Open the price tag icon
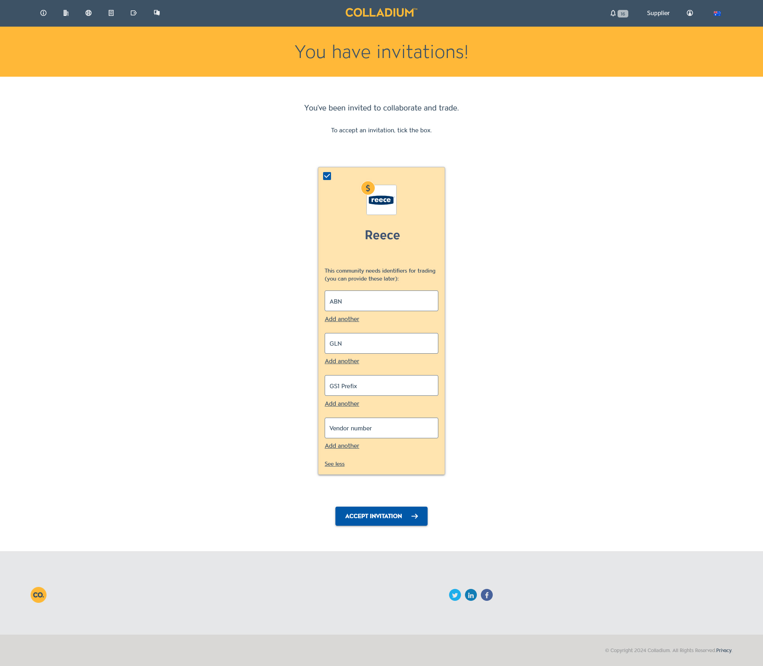Screen dimensions: 763x666 pyautogui.click(x=134, y=13)
